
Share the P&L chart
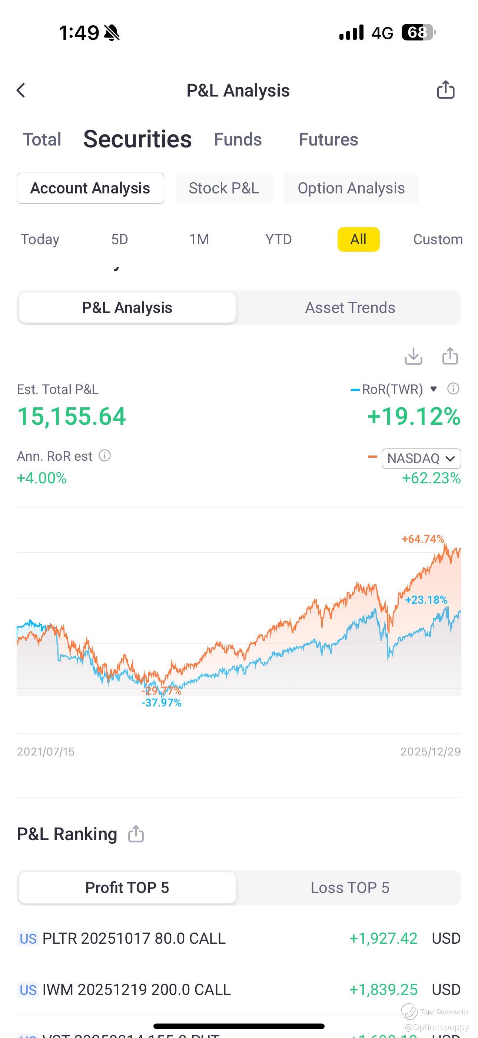tap(450, 356)
